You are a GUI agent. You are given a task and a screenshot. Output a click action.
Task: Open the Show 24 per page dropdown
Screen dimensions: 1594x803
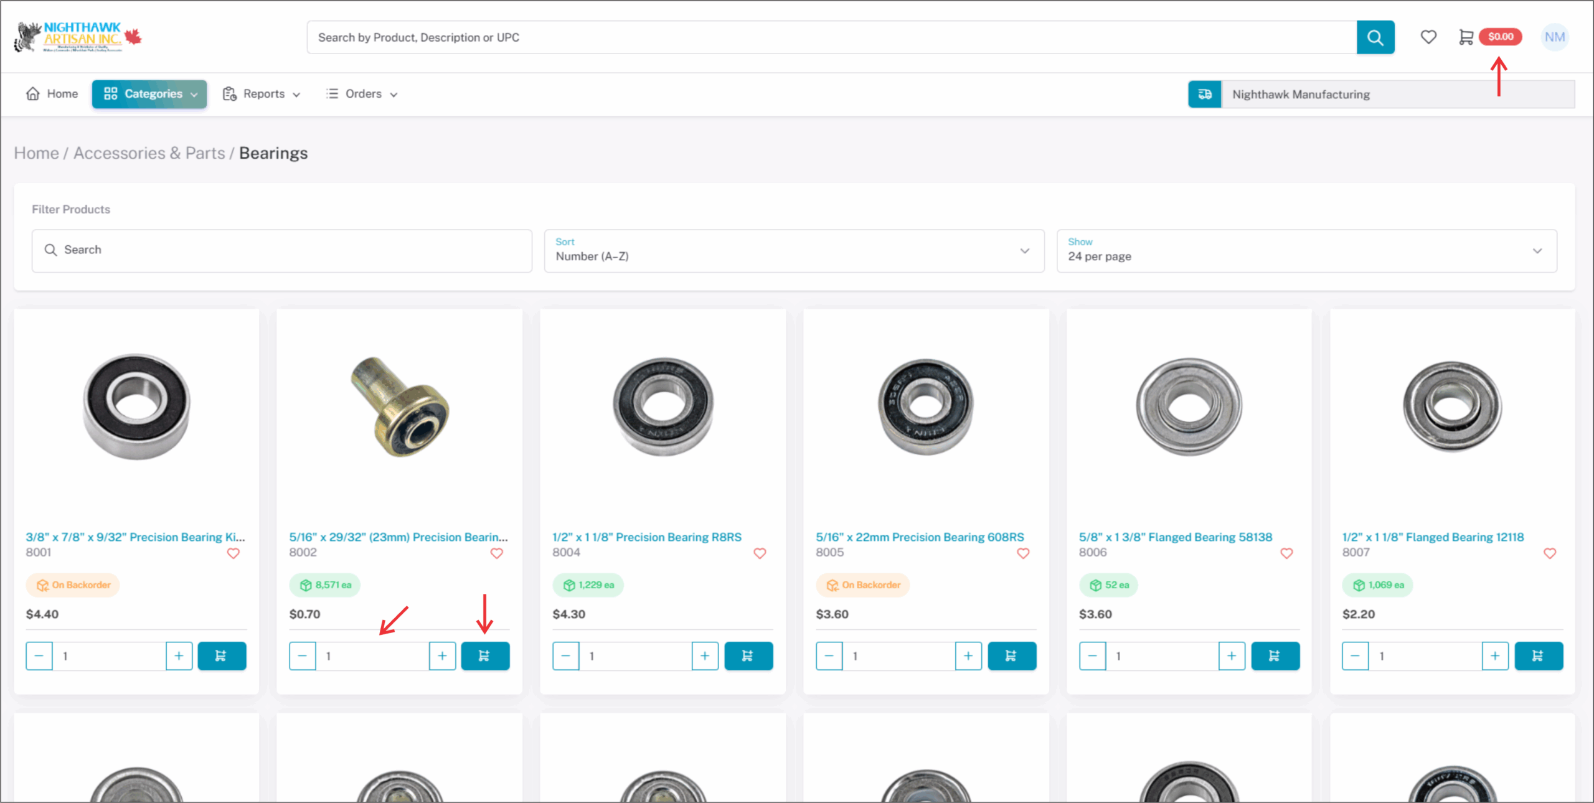tap(1306, 250)
